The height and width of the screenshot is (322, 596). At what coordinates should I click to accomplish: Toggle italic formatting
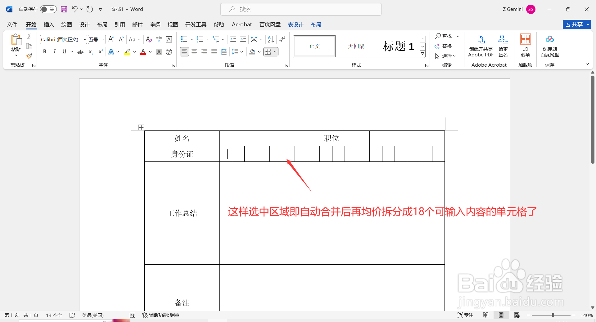click(54, 51)
